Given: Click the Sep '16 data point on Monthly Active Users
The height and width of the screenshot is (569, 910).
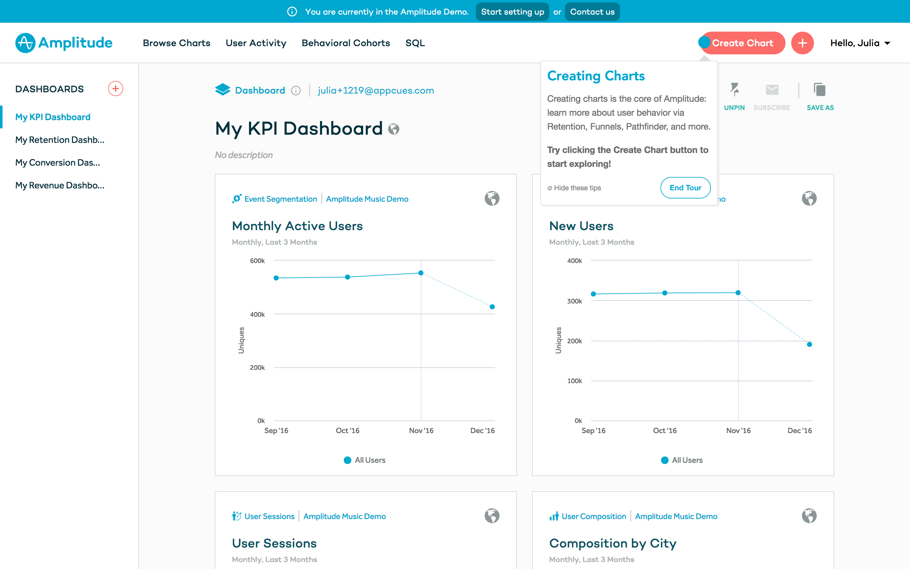Looking at the screenshot, I should [x=276, y=278].
